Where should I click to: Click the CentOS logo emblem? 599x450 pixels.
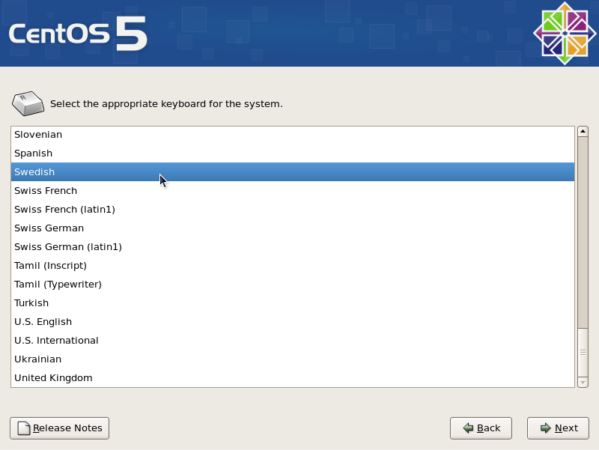(x=565, y=33)
